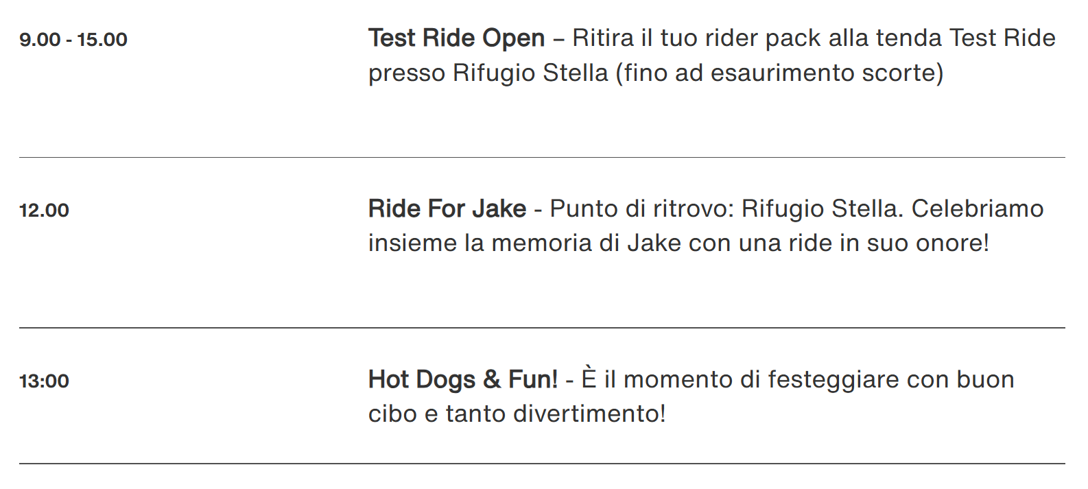
Task: Click the text 'presso Rifugio Stella (fino ad esaurimento scorte)'
Action: [656, 73]
